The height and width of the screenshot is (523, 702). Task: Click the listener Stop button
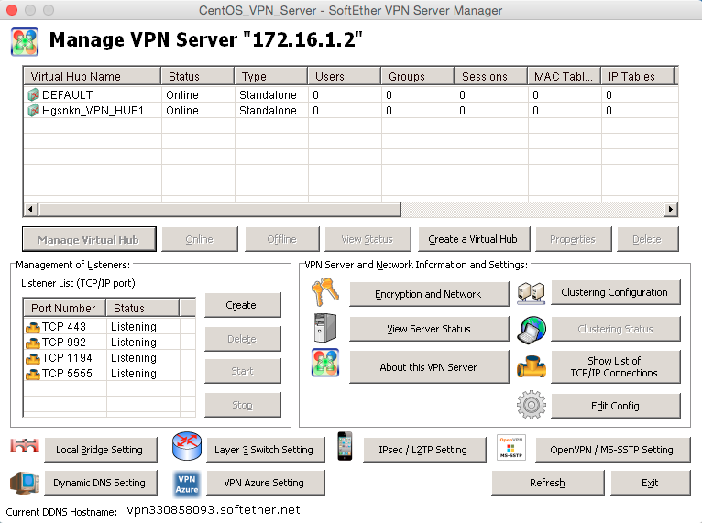242,405
